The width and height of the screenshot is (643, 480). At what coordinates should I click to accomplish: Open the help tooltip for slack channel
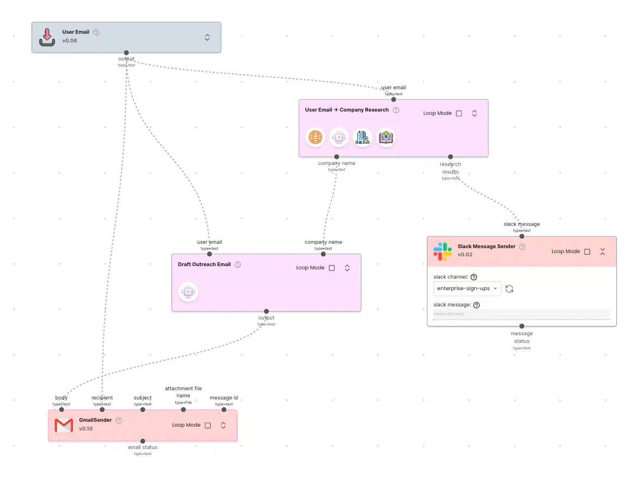coord(474,276)
